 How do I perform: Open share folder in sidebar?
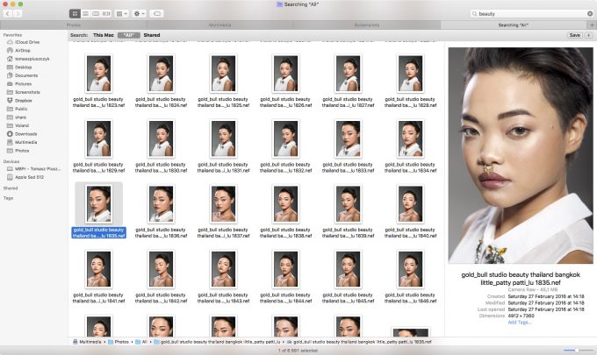coord(20,117)
